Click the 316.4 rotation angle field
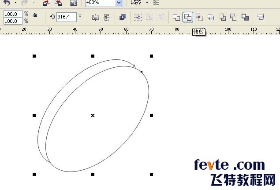Viewport: 280px width, 190px height. pyautogui.click(x=67, y=17)
